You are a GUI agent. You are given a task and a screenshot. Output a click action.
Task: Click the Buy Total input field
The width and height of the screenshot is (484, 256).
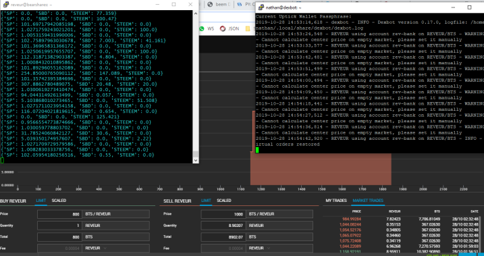pos(59,237)
